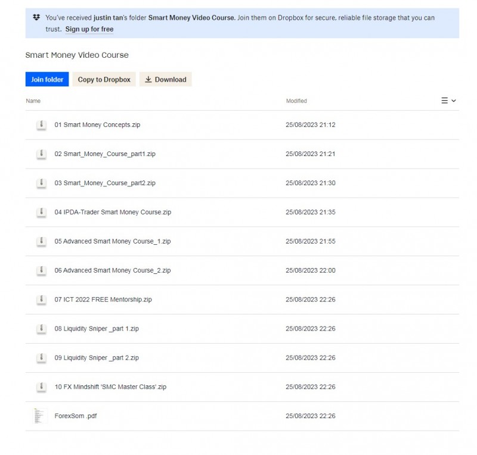The height and width of the screenshot is (455, 477).
Task: Click zip icon for 04 IPDA-Trader course
Action: (41, 212)
